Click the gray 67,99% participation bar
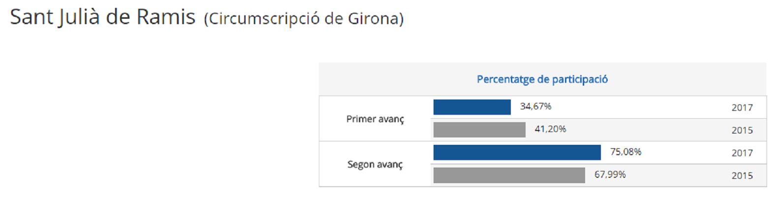 click(x=509, y=175)
